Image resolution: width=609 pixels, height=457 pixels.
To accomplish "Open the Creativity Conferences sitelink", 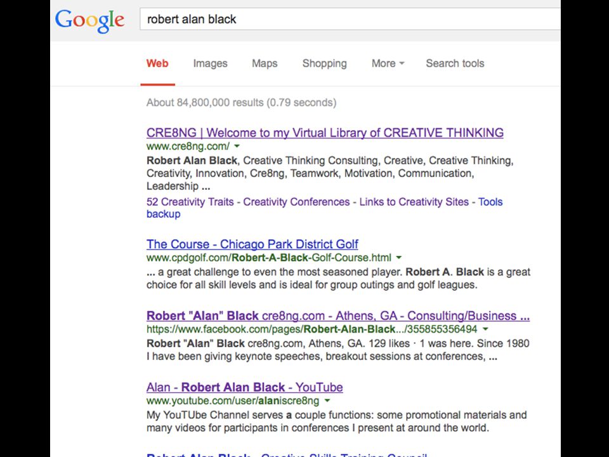I will (x=296, y=202).
